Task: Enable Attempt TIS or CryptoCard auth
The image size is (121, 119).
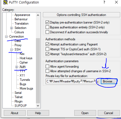Action: click(x=47, y=49)
